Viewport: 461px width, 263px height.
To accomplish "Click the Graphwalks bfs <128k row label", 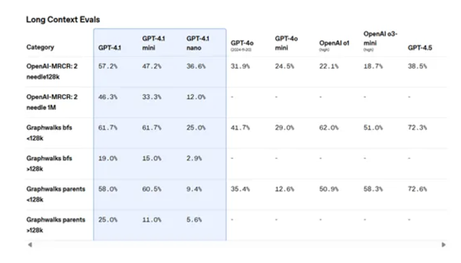I will point(49,133).
